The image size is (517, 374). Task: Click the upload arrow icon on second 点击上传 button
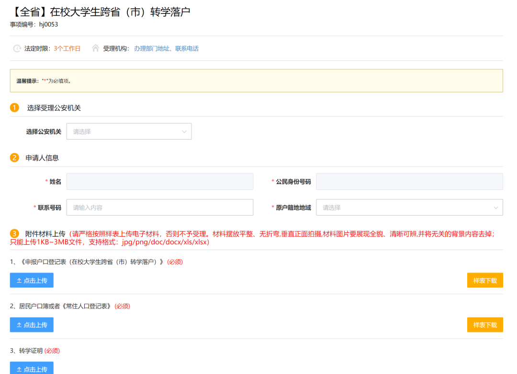(x=20, y=325)
